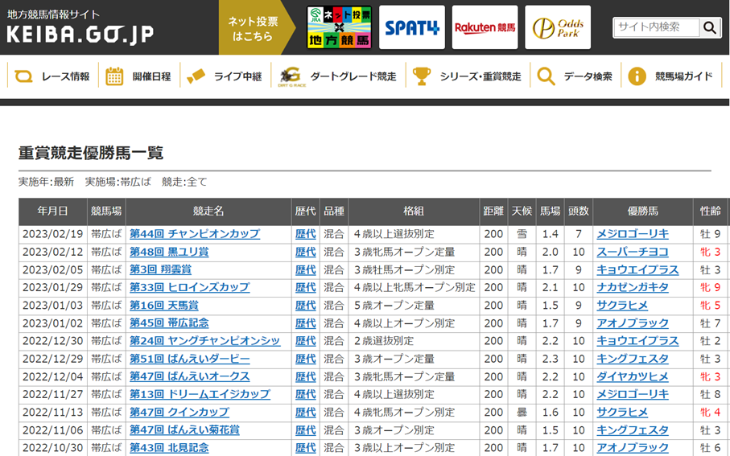730x456 pixels.
Task: Click the trophy icon for シリーズ・重賞競走
Action: tap(421, 76)
